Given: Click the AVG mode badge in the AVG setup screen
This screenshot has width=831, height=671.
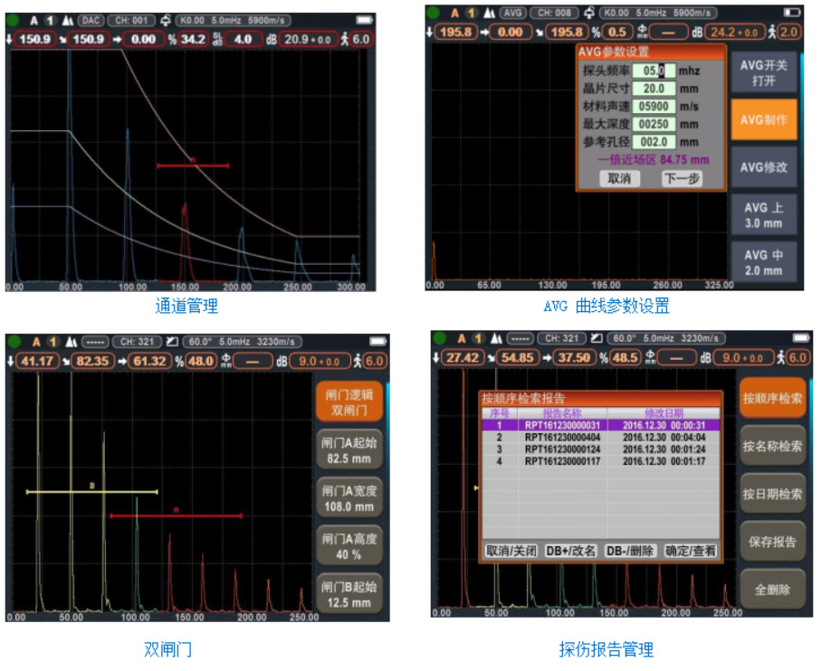Looking at the screenshot, I should click(512, 13).
